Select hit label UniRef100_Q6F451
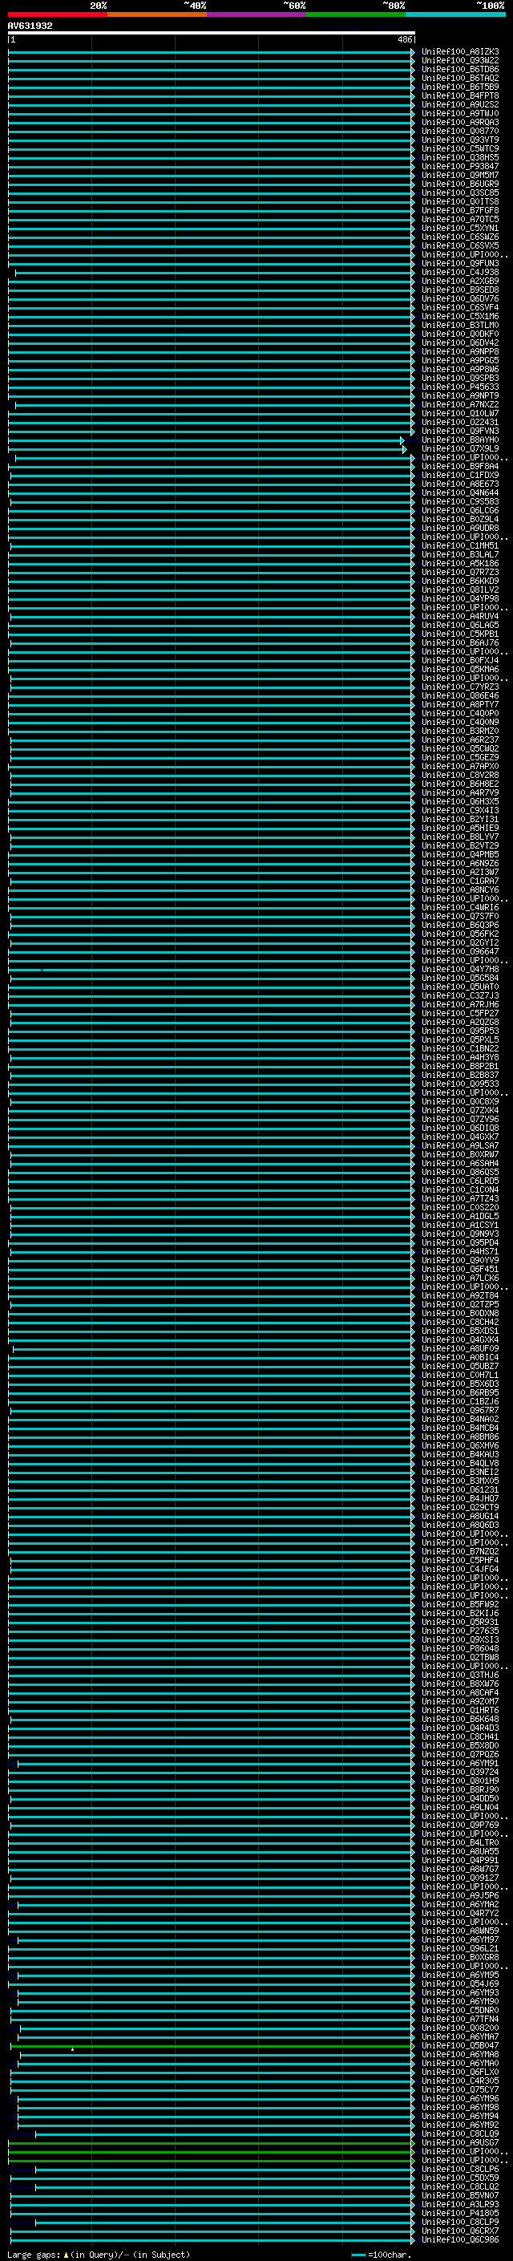The image size is (513, 2261). 460,1269
